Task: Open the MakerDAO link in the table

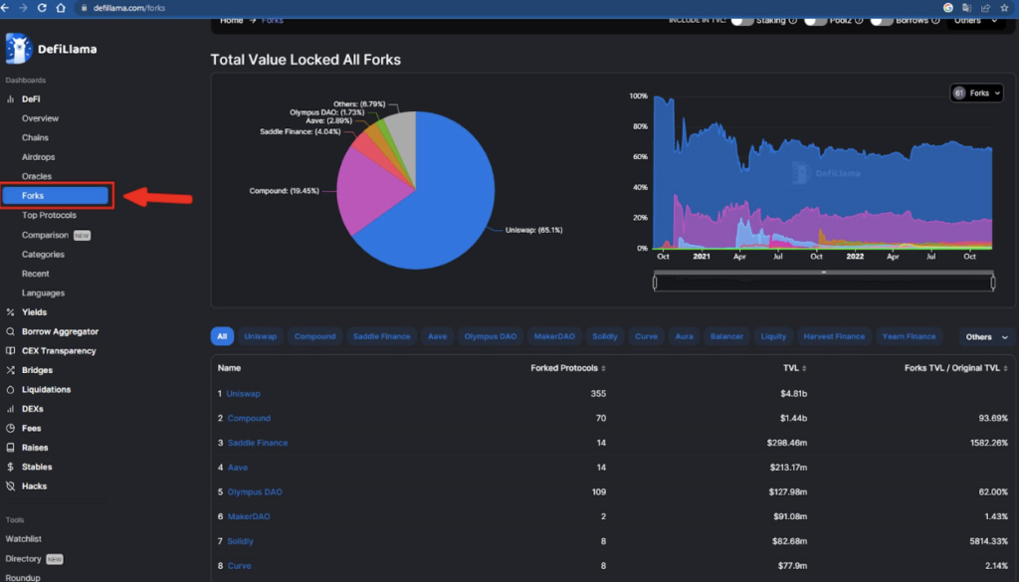Action: point(249,517)
